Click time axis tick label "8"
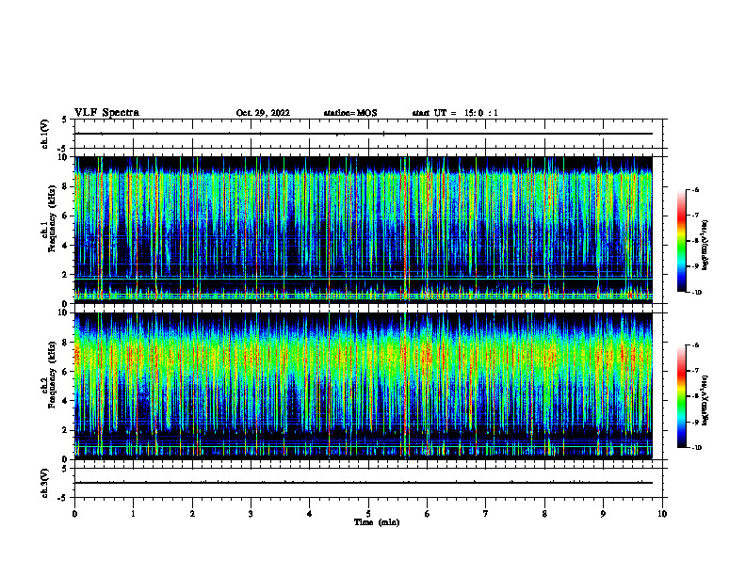 (x=544, y=514)
